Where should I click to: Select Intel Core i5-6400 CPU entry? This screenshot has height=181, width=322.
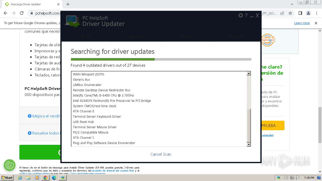[103, 95]
